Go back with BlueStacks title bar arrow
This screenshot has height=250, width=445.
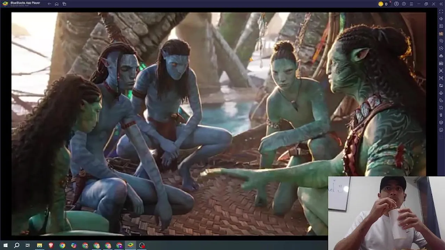click(x=49, y=4)
